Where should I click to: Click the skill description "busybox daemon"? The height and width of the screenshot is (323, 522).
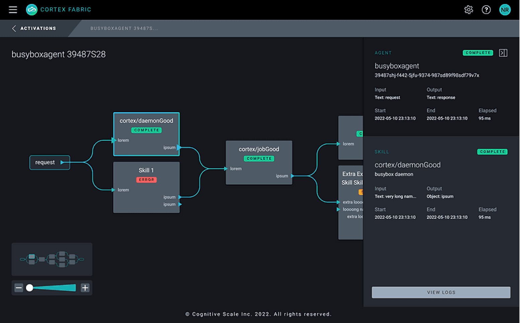tap(394, 174)
